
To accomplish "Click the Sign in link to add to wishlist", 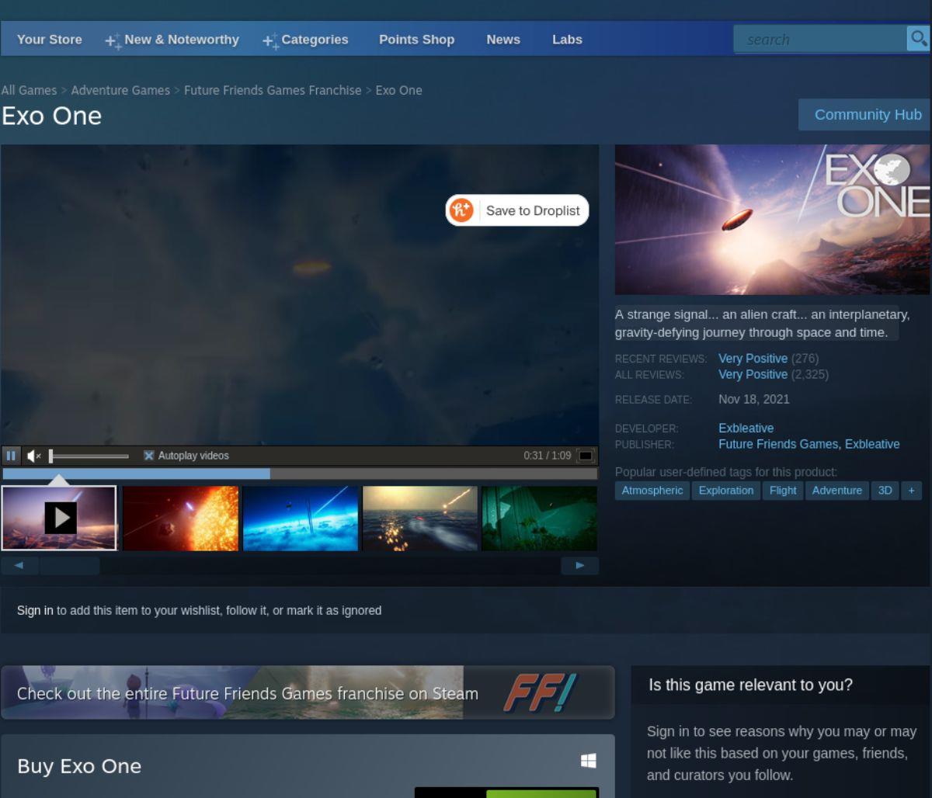I will tap(35, 610).
